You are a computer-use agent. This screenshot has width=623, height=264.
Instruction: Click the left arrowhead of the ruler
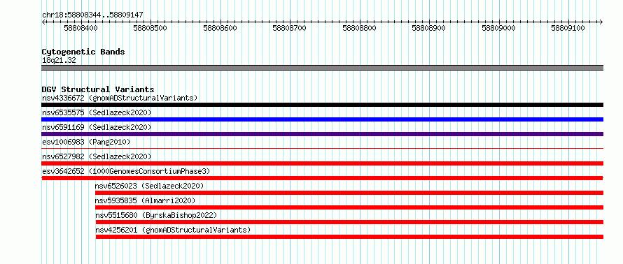43,22
